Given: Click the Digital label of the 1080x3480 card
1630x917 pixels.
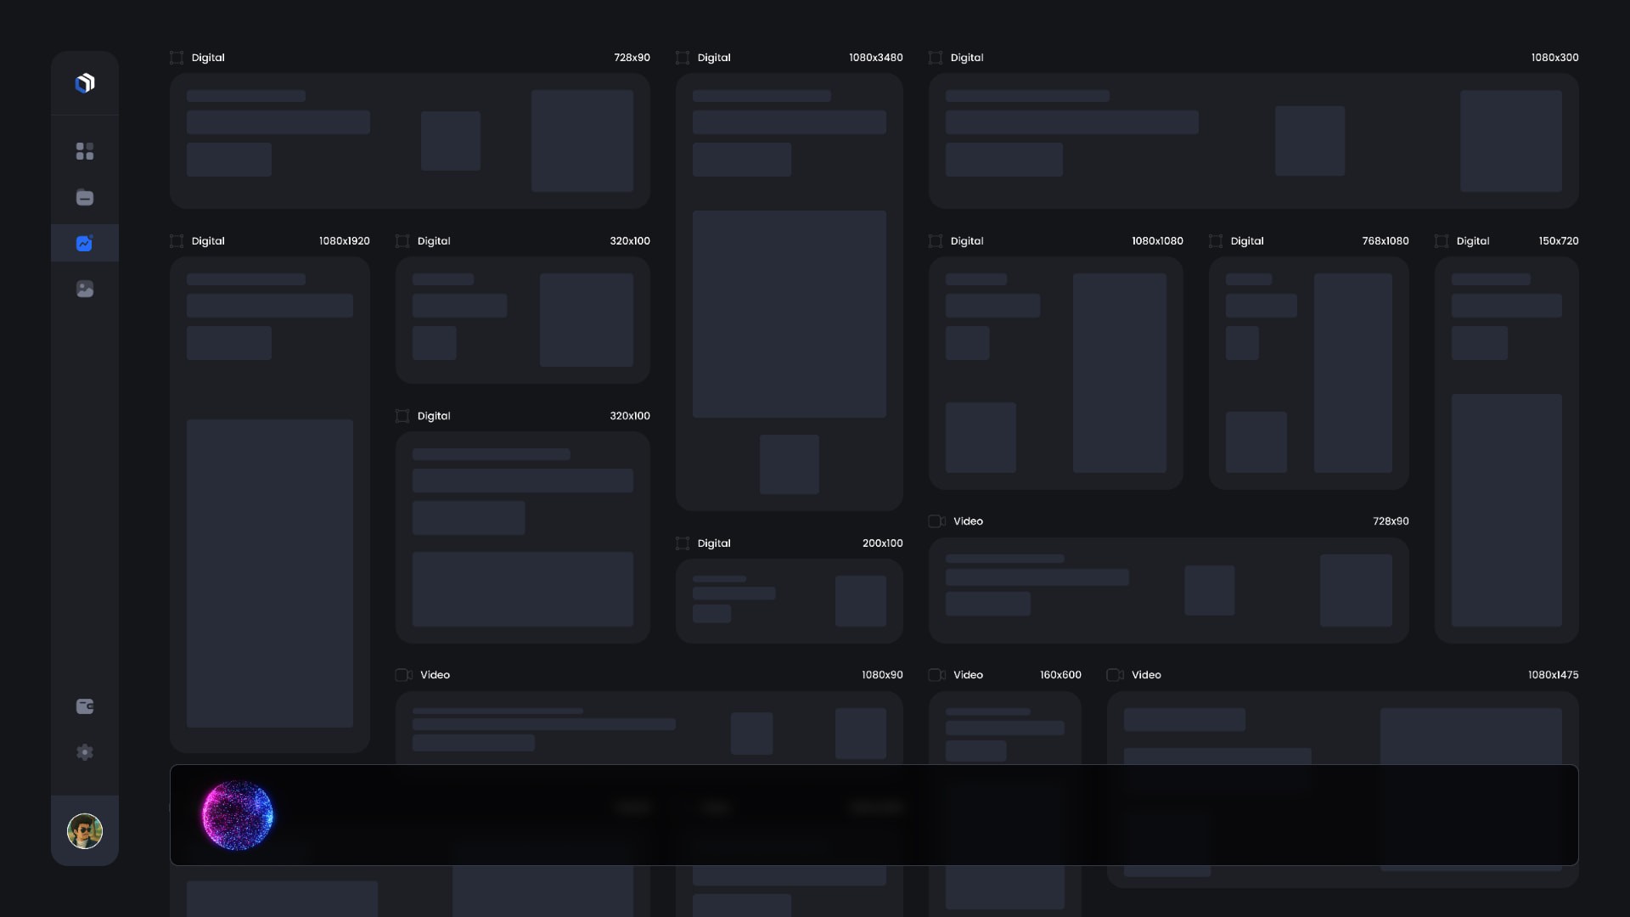Looking at the screenshot, I should pos(714,58).
